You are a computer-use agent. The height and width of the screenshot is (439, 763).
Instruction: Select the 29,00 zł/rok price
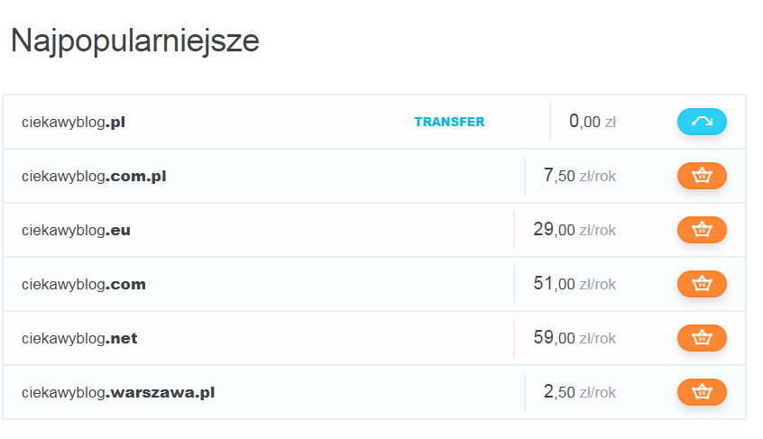click(x=575, y=229)
